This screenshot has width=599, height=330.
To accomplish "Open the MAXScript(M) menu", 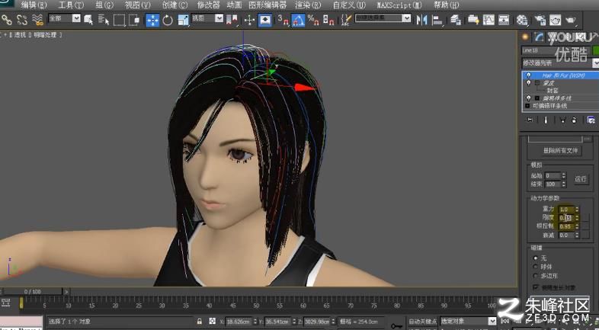I will pyautogui.click(x=399, y=5).
